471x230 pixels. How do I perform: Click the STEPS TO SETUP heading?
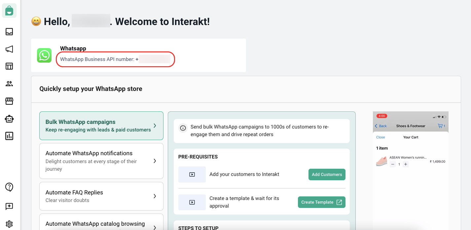coord(198,228)
